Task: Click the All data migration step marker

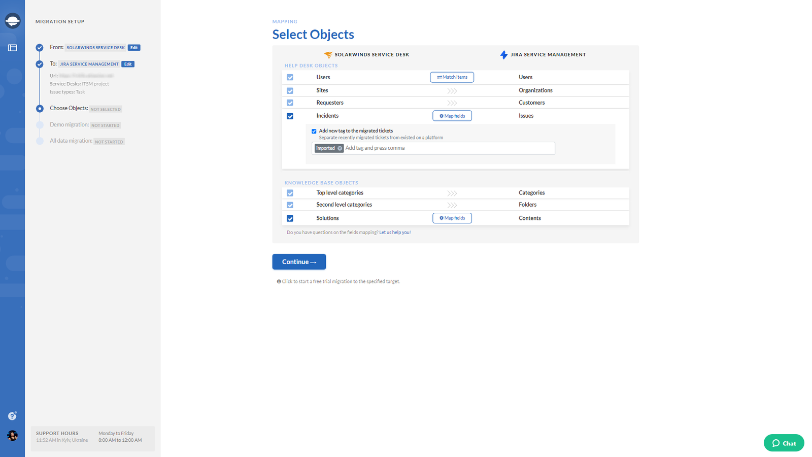Action: 40,141
